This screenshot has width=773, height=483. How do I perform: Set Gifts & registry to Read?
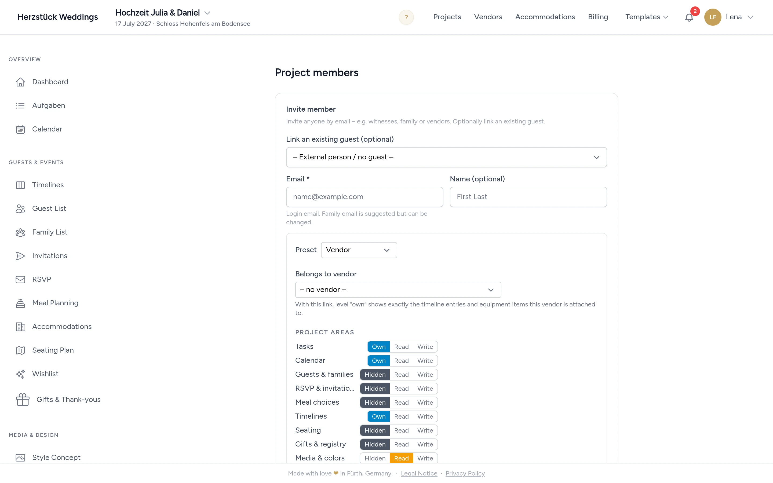click(x=401, y=444)
